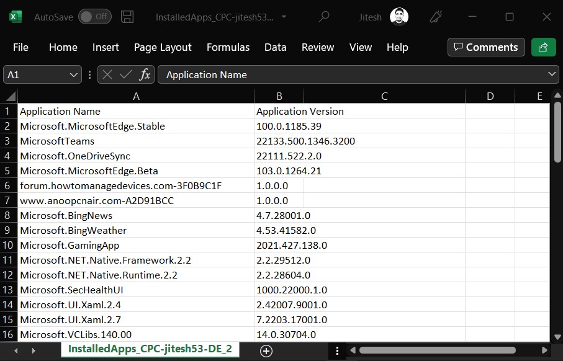
Task: Select the Review tab
Action: 318,47
